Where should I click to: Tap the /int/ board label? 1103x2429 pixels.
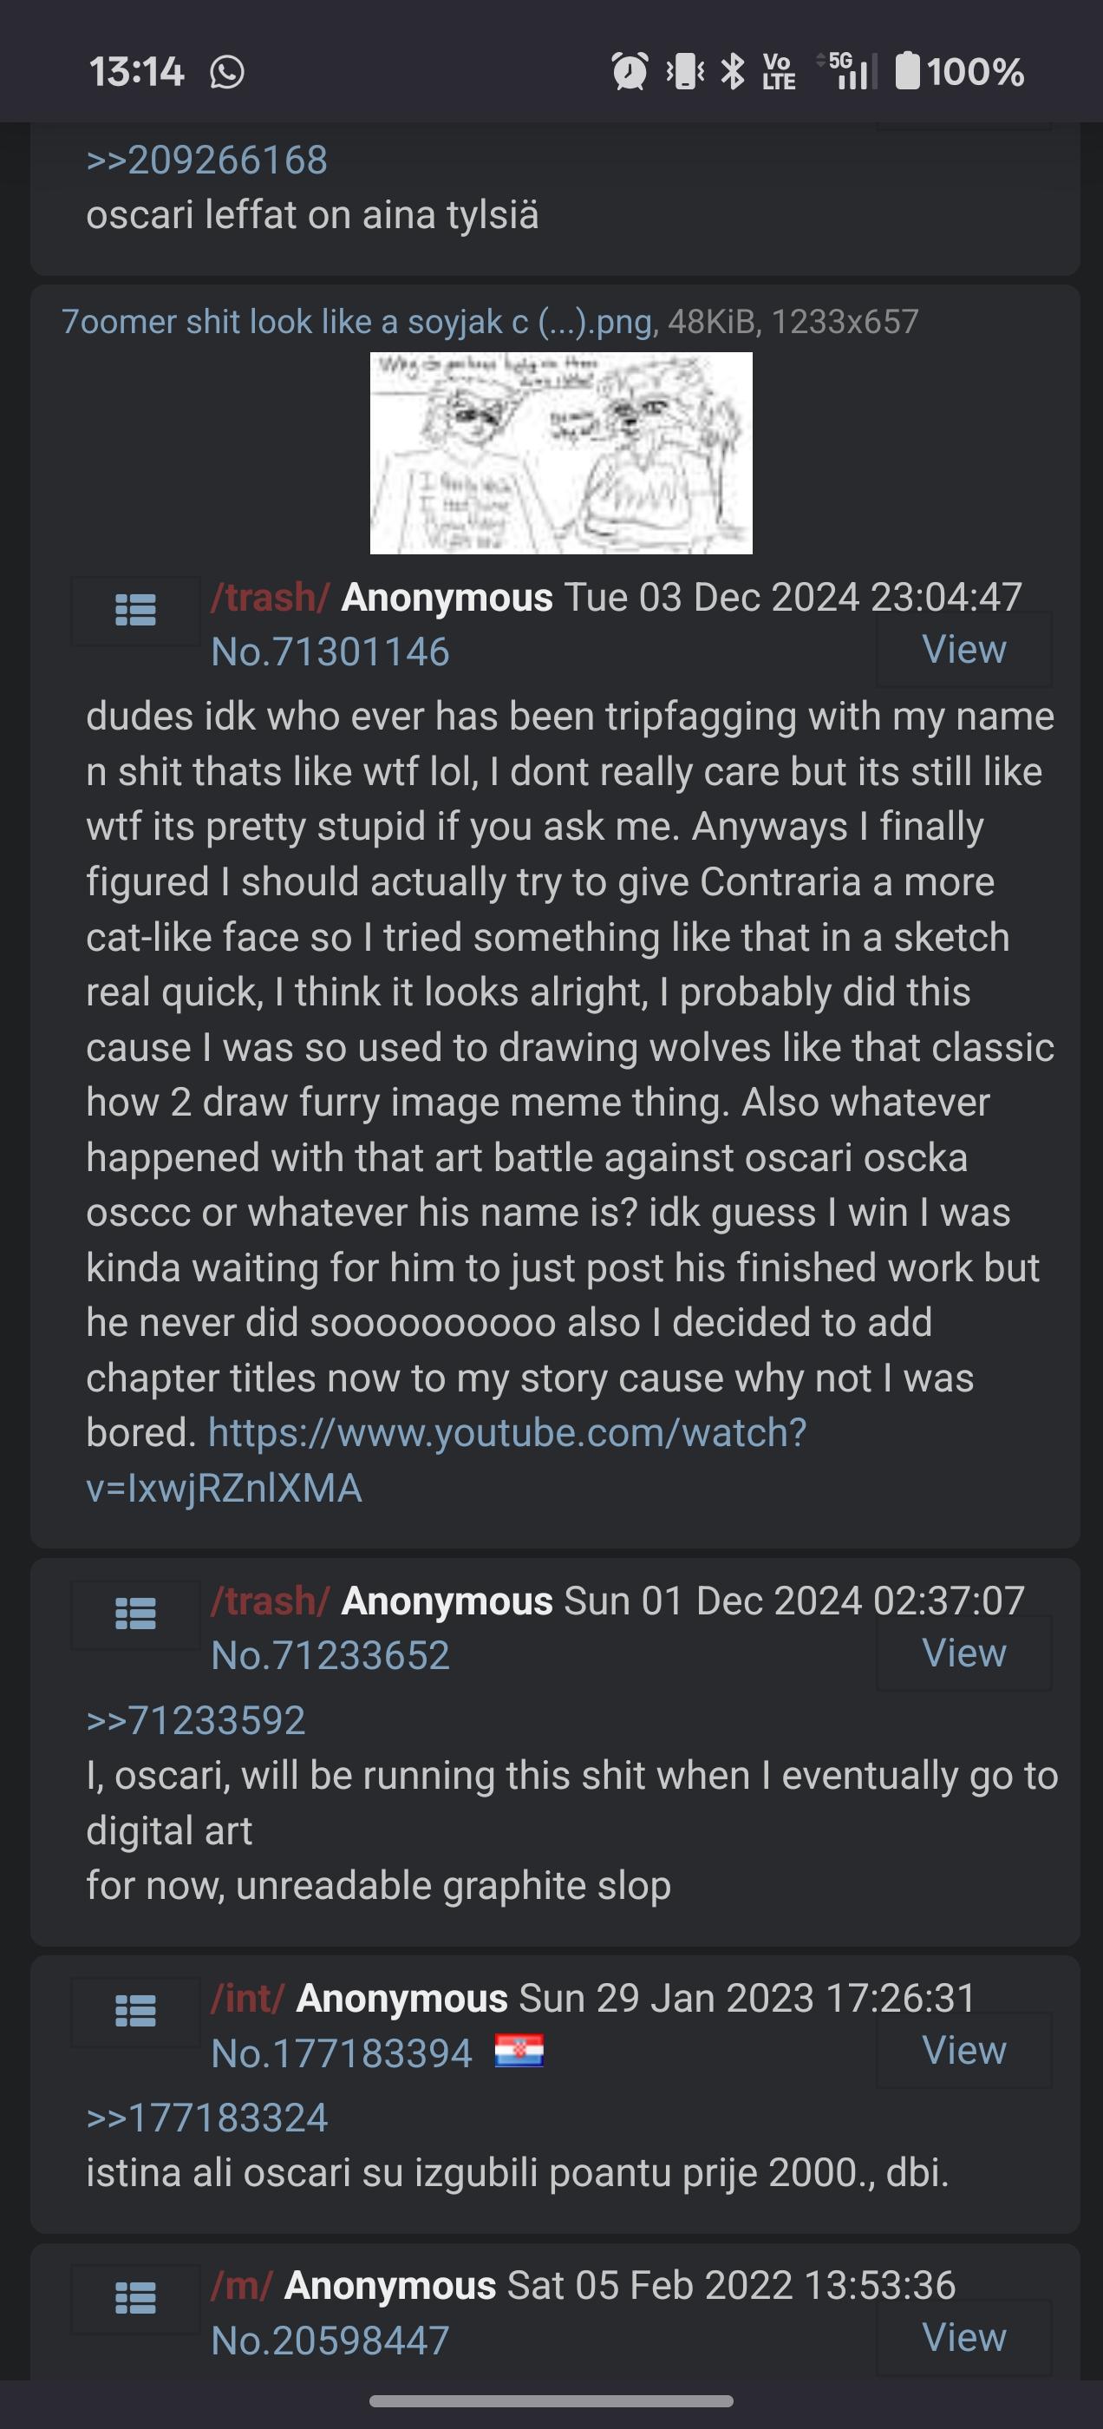pyautogui.click(x=247, y=1997)
